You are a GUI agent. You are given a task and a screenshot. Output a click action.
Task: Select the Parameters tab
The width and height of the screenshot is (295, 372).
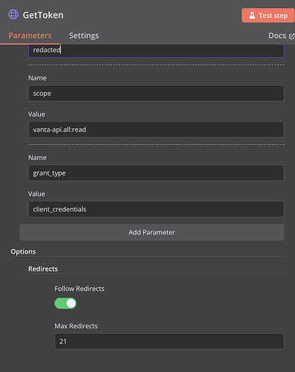pos(30,36)
